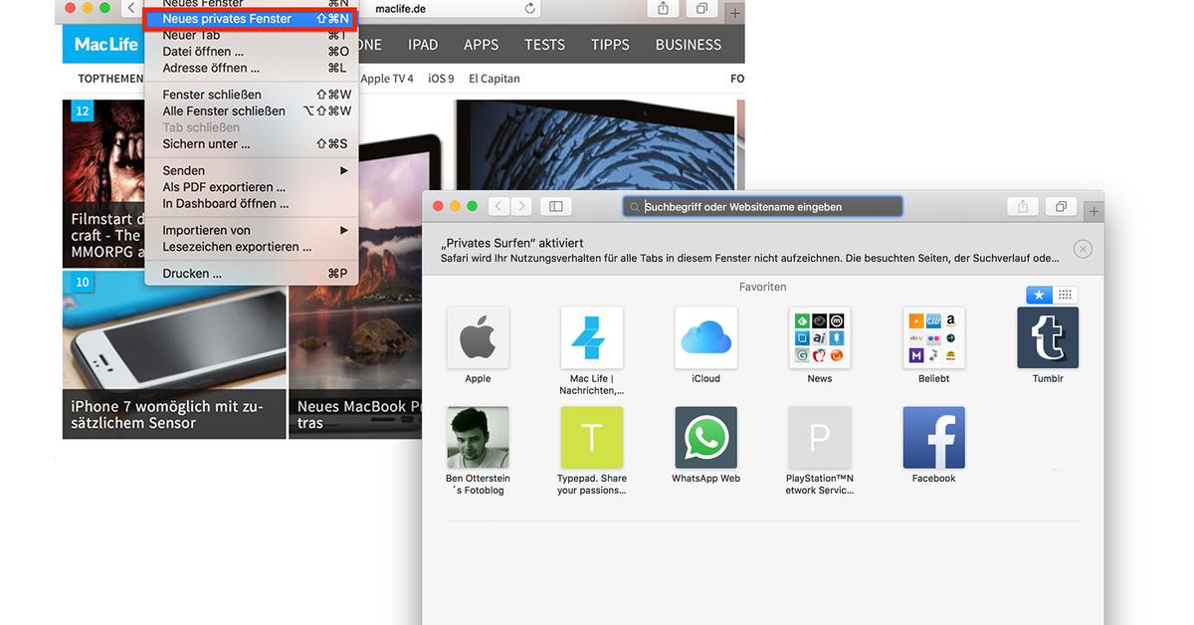Click Share button in maclife.de window
Image resolution: width=1194 pixels, height=625 pixels.
click(x=663, y=8)
